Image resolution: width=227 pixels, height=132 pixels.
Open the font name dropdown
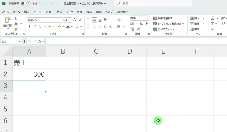(62, 20)
